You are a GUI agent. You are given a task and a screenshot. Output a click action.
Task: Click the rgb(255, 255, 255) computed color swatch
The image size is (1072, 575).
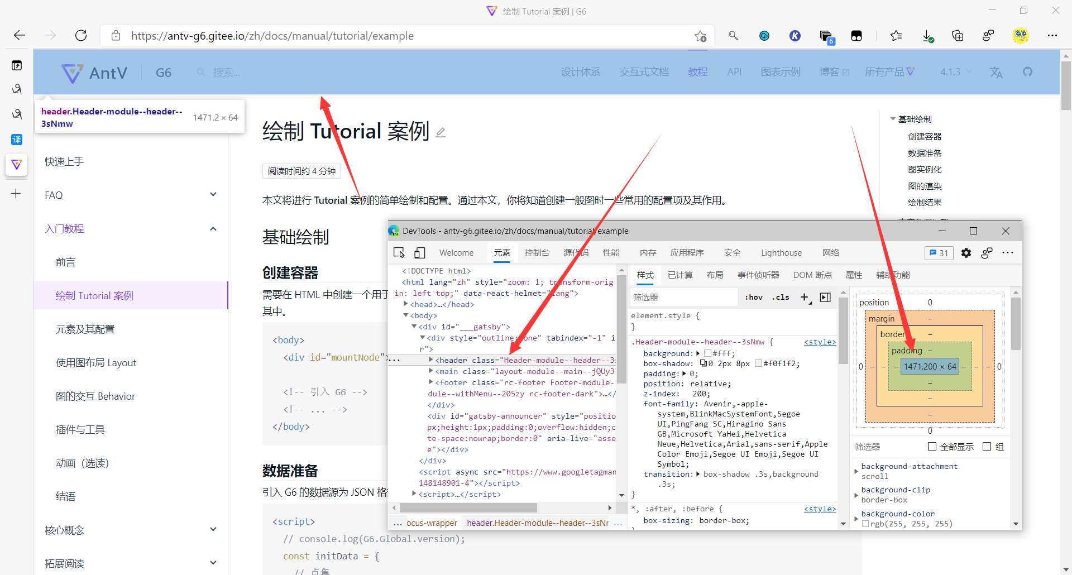click(x=865, y=524)
